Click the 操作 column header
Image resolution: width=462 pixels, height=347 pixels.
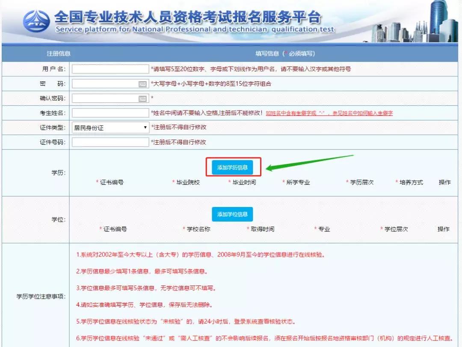(444, 182)
